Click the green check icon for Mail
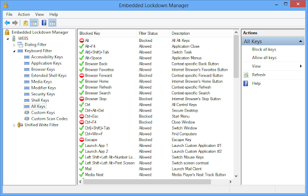The height and width of the screenshot is (196, 308). point(82,169)
